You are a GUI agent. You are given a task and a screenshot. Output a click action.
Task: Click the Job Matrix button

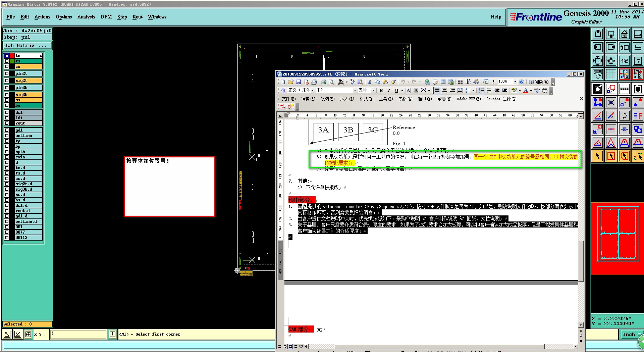pos(28,46)
